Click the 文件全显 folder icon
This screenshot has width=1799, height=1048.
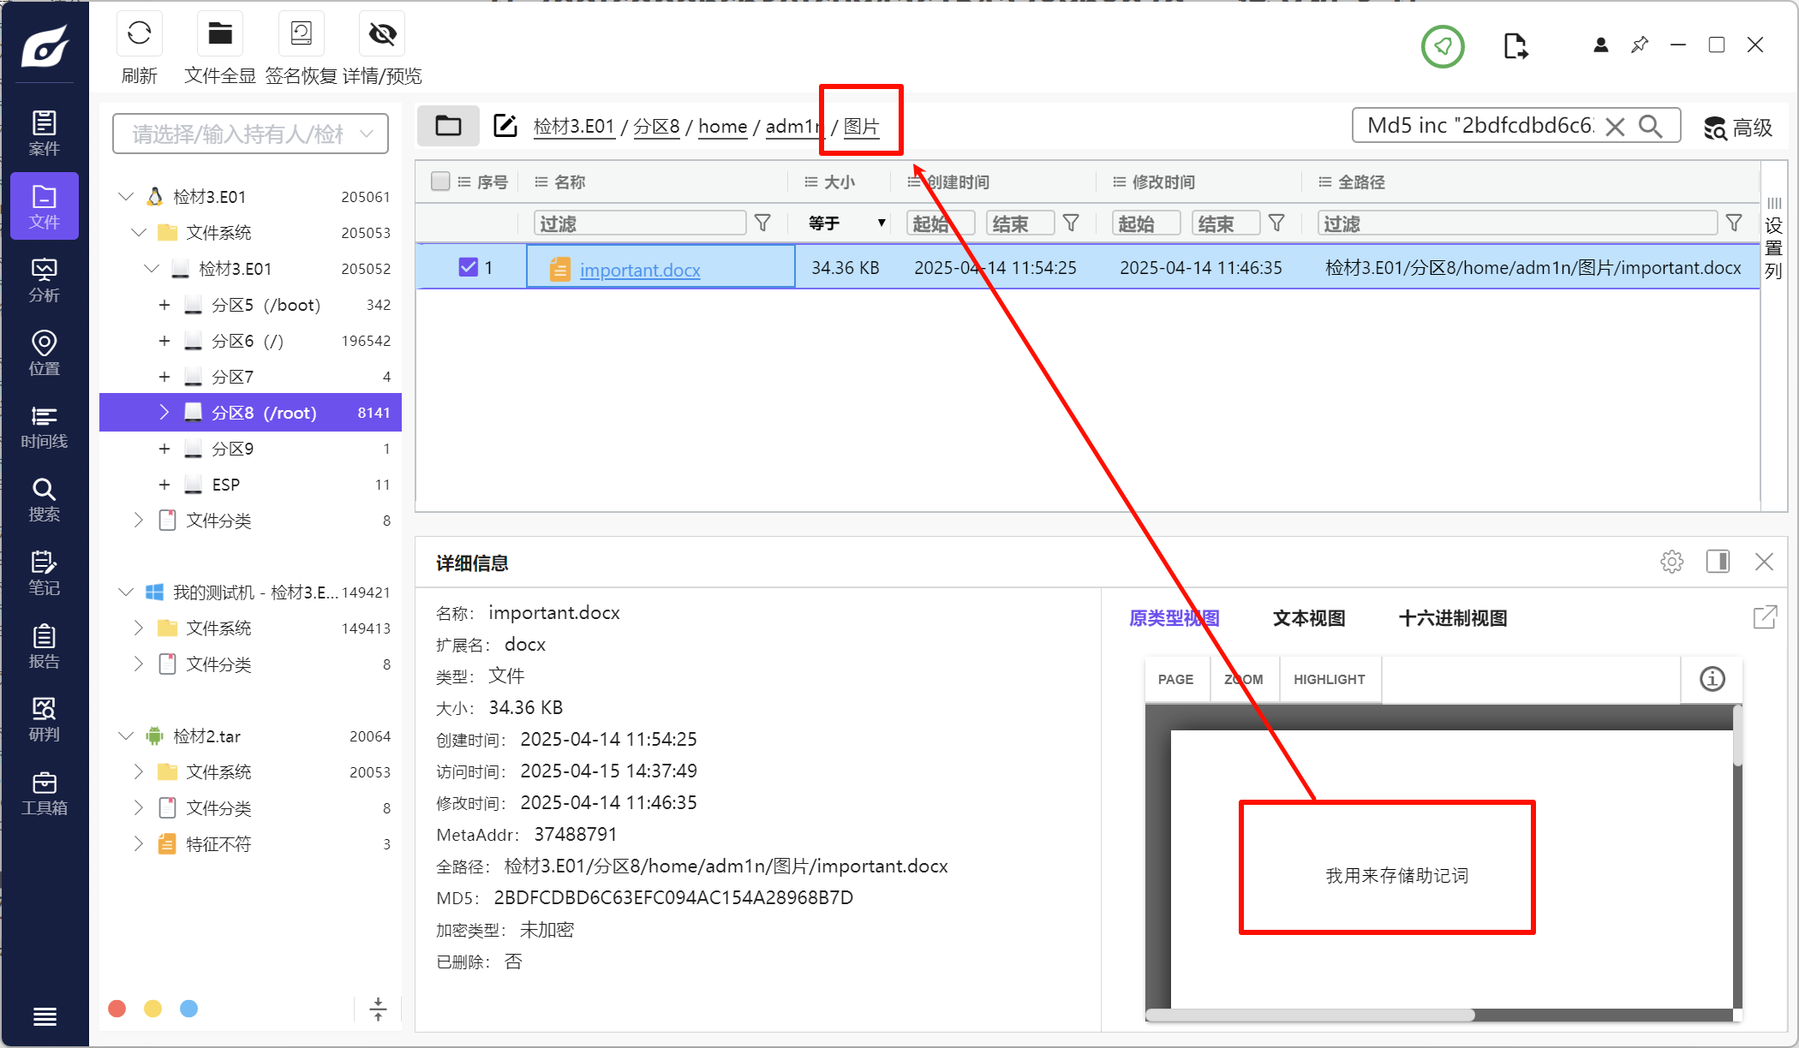click(x=220, y=34)
